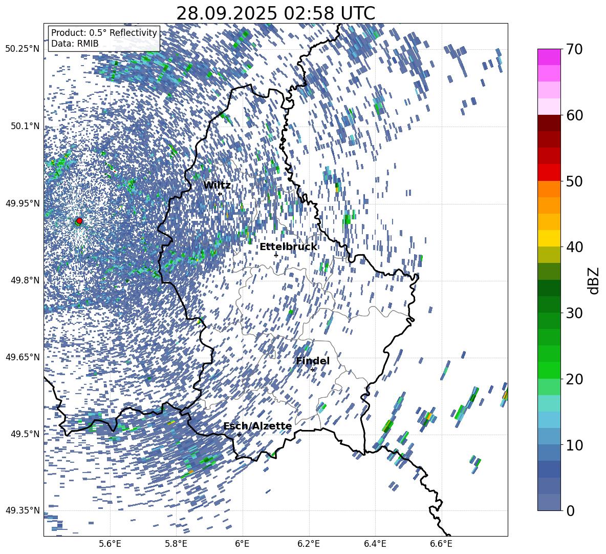Click the 6.2°E longitude tick label
The width and height of the screenshot is (606, 554).
(x=309, y=544)
